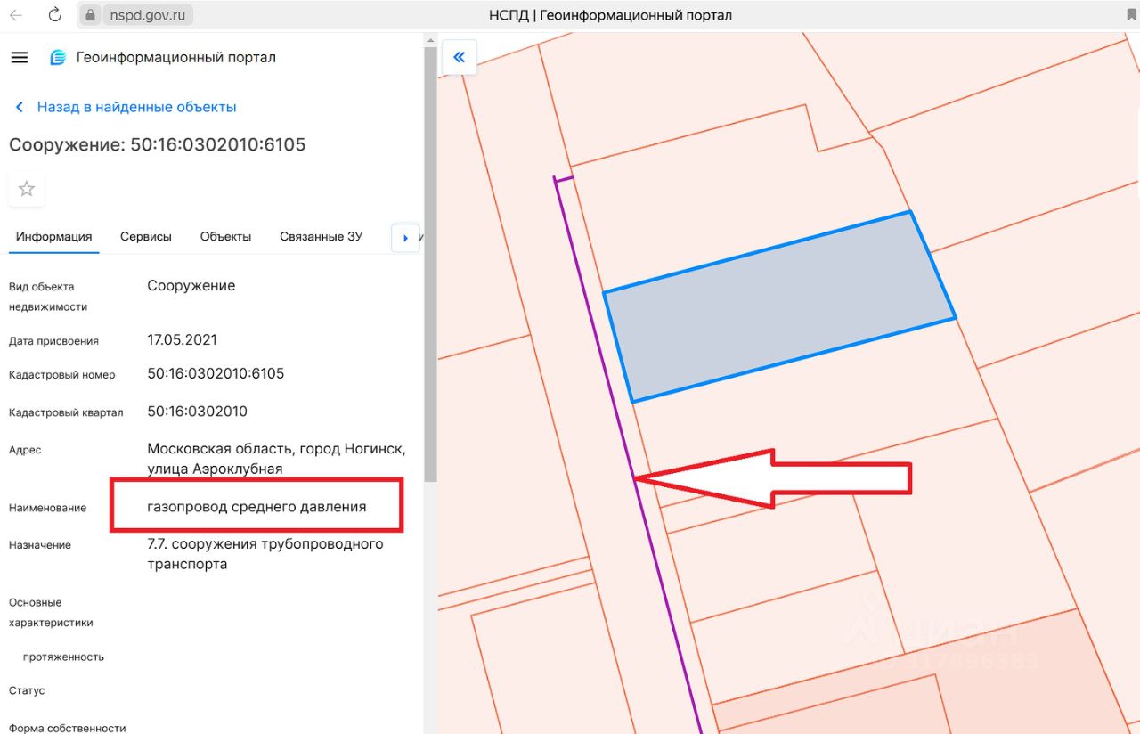Open the hamburger menu of the portal

(20, 58)
